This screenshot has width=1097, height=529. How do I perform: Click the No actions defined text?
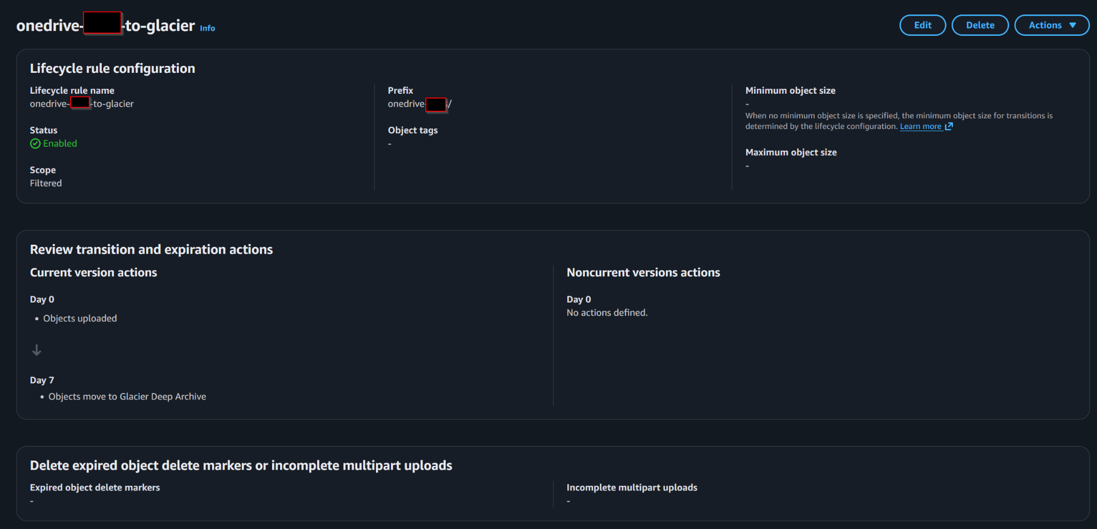pyautogui.click(x=607, y=313)
